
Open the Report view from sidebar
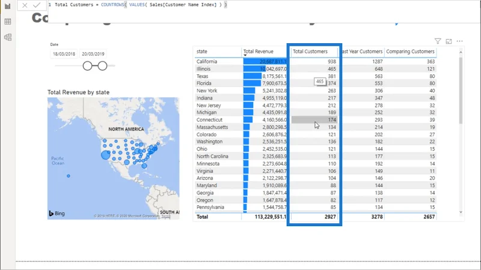8,6
